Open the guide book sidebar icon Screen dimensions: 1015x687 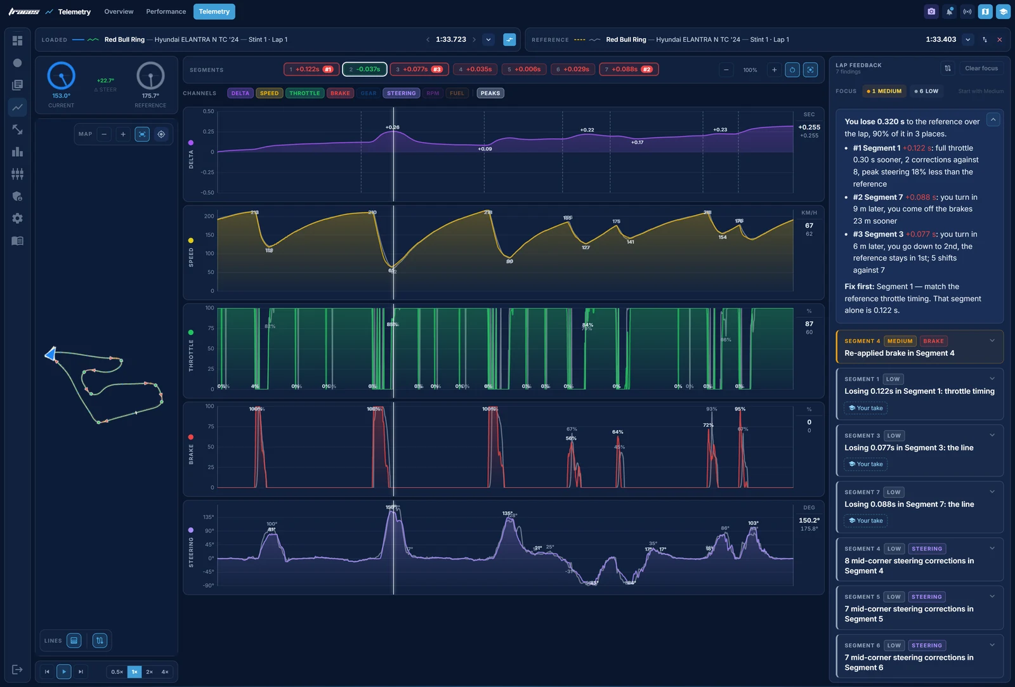pos(17,240)
